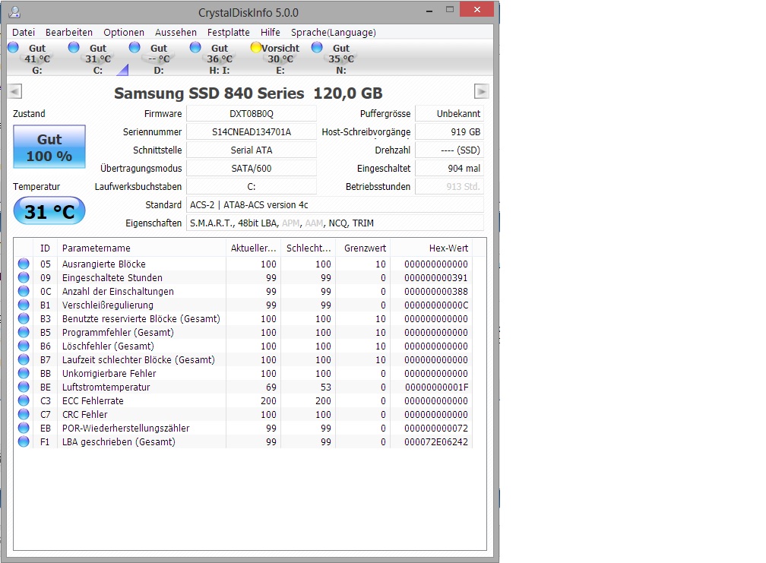Click Standard field ACS-2 | ATA8-ACS version 4c
The image size is (766, 563).
coord(335,205)
